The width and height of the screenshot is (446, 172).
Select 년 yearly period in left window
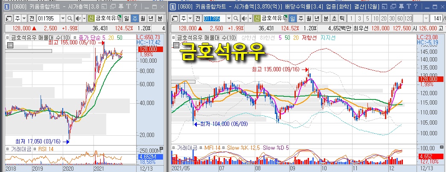coord(151,19)
